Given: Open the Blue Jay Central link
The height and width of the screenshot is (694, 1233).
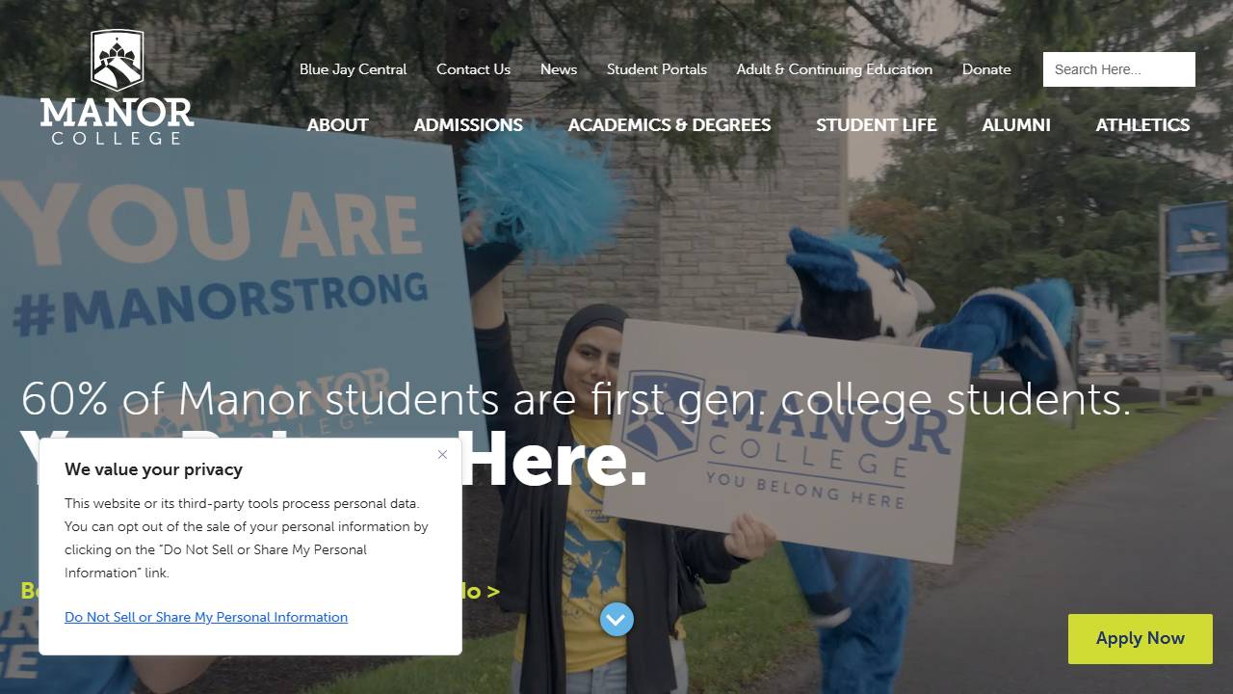Looking at the screenshot, I should pyautogui.click(x=354, y=69).
